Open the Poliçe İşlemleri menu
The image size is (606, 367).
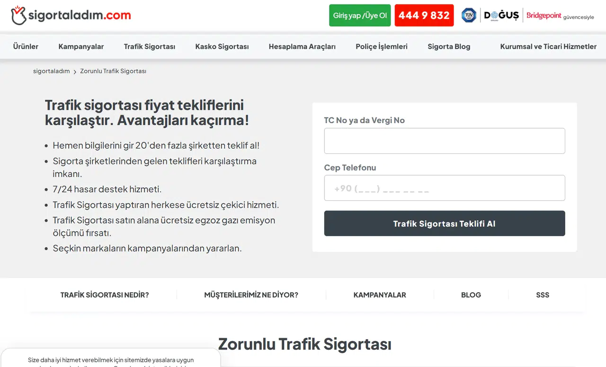tap(382, 46)
